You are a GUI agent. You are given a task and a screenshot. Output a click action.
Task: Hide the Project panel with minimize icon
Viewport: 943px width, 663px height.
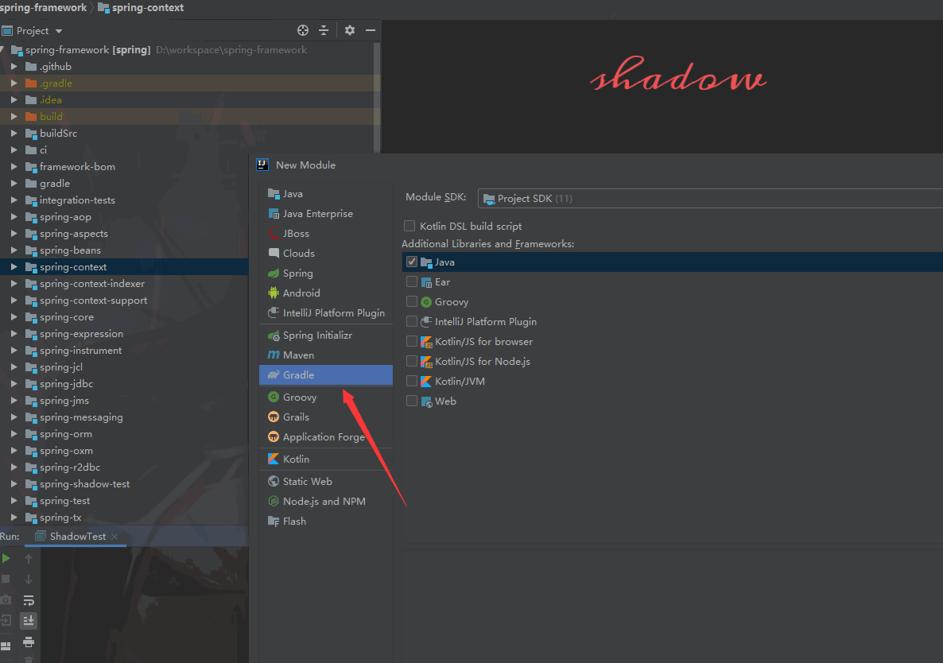371,30
